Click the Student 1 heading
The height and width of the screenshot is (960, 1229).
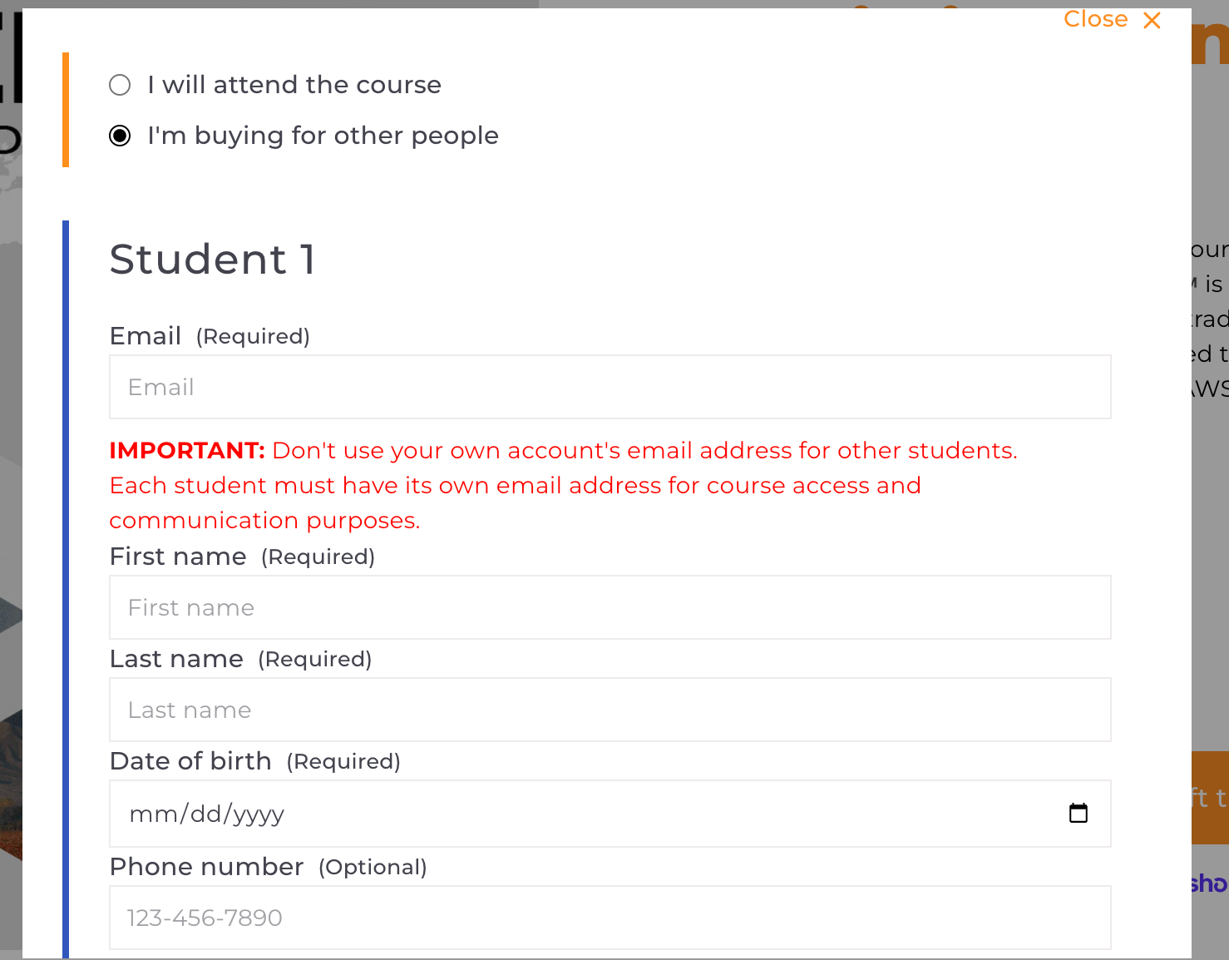click(x=213, y=259)
